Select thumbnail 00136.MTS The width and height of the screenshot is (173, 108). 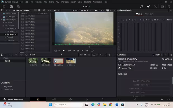33,61
